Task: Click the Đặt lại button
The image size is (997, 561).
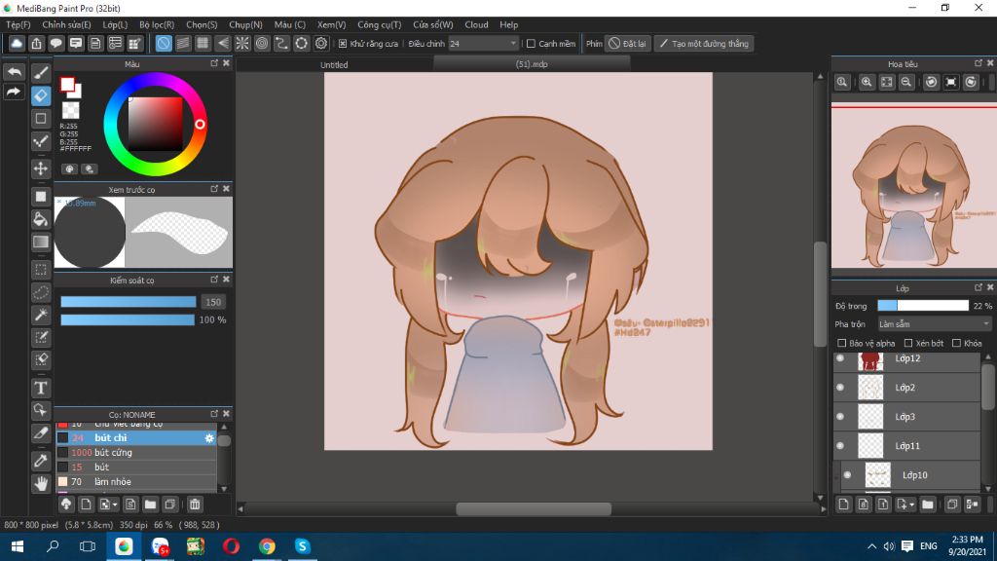Action: click(x=628, y=43)
